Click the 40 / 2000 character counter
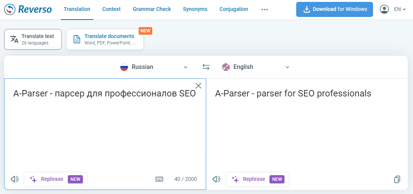This screenshot has width=413, height=194. tap(185, 179)
